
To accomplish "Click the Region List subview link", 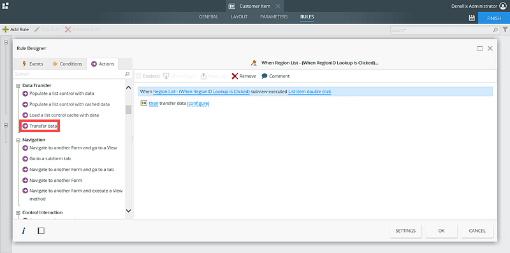I will pos(201,92).
